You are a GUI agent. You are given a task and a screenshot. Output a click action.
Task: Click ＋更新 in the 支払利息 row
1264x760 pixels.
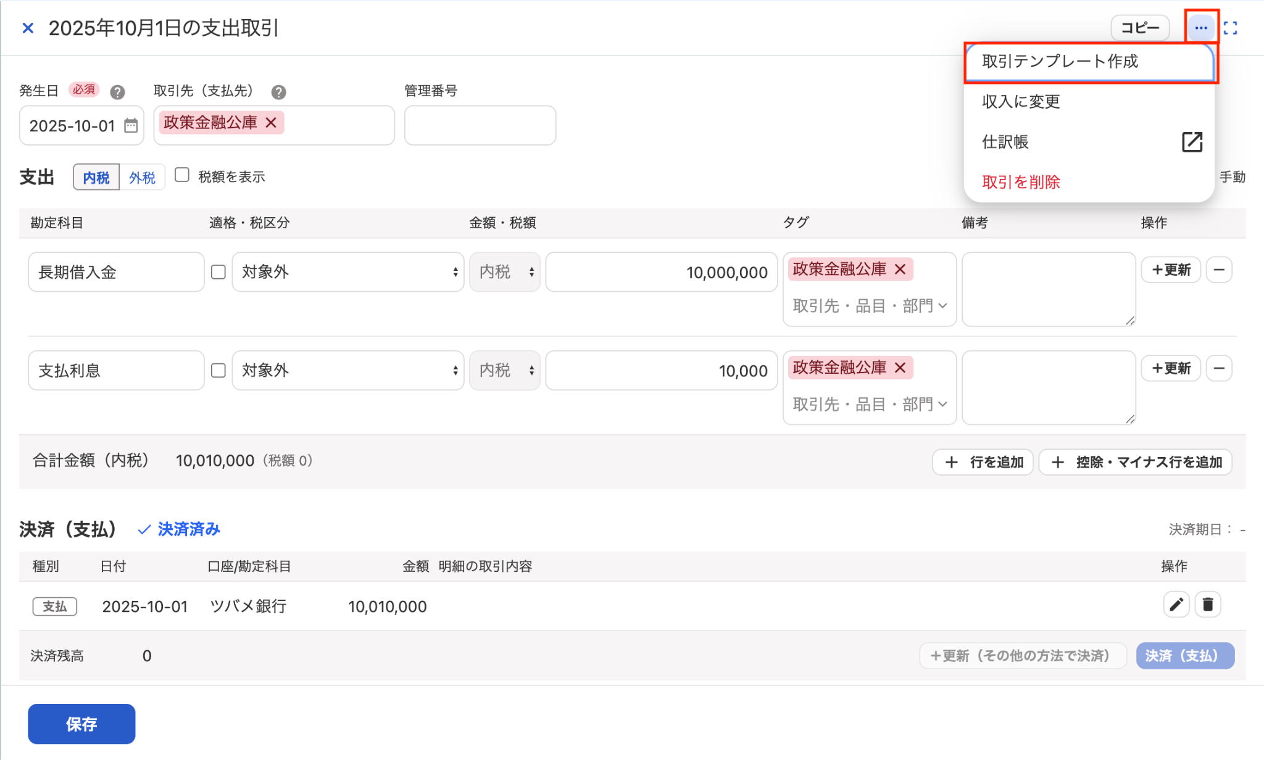pos(1171,368)
